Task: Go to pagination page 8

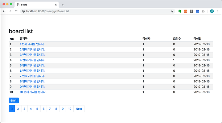Action: 56,109
